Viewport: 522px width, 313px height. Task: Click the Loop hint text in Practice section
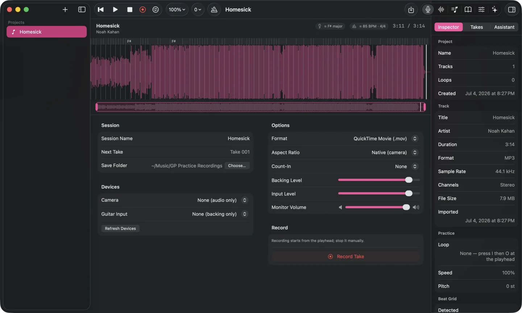click(x=487, y=256)
